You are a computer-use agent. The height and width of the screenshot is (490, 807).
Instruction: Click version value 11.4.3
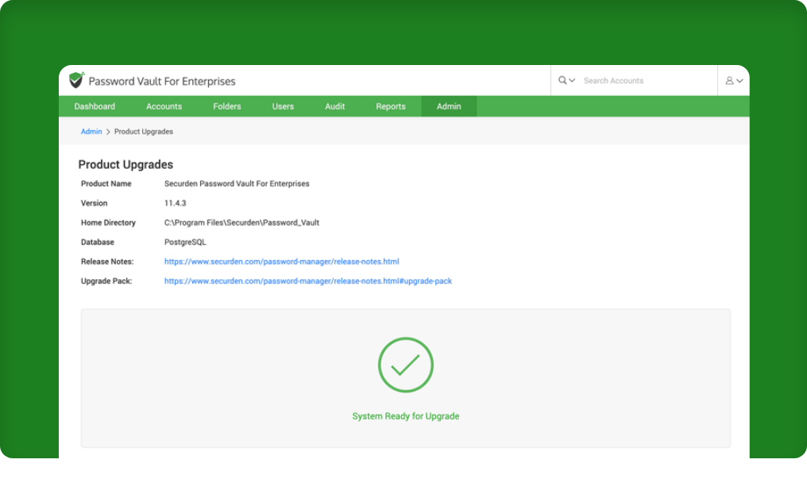point(175,203)
